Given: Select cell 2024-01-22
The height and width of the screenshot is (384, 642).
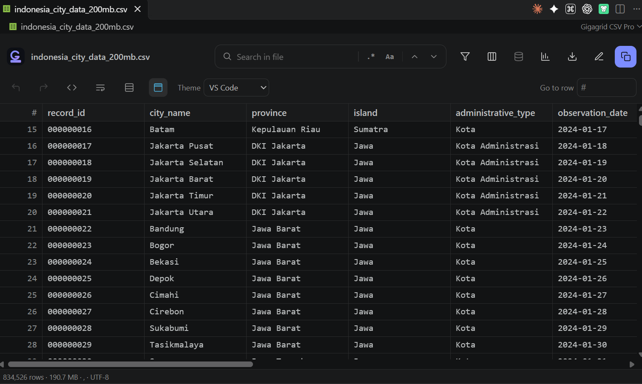Looking at the screenshot, I should tap(595, 212).
